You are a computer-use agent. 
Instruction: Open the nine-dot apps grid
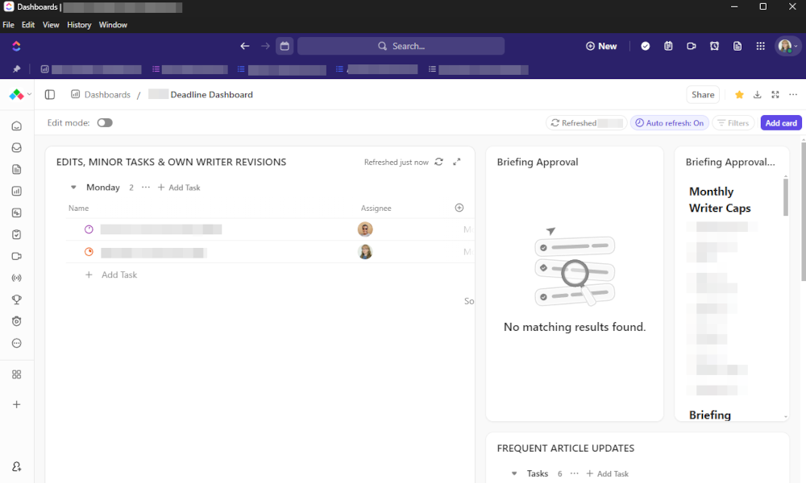coord(761,46)
